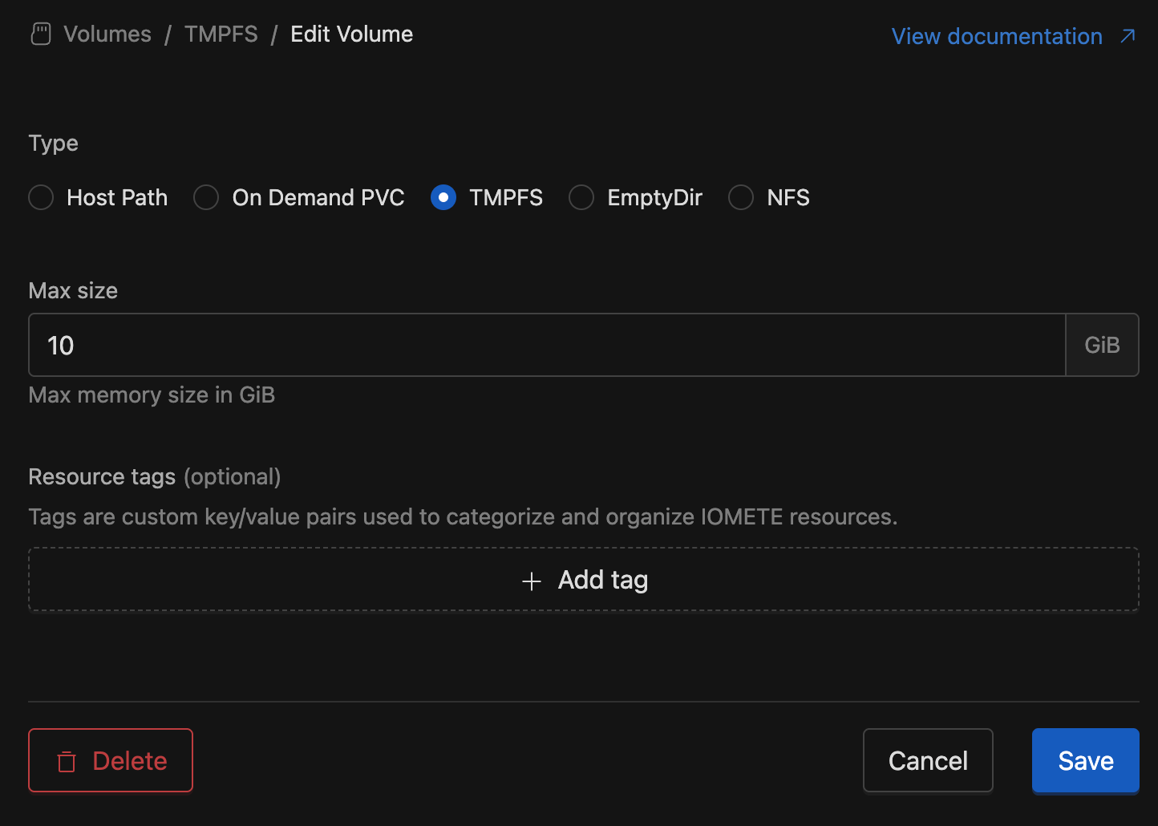Select the Host Path radio option

(x=41, y=197)
